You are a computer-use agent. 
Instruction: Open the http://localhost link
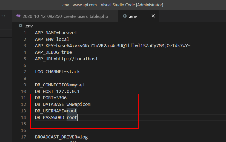[77, 59]
